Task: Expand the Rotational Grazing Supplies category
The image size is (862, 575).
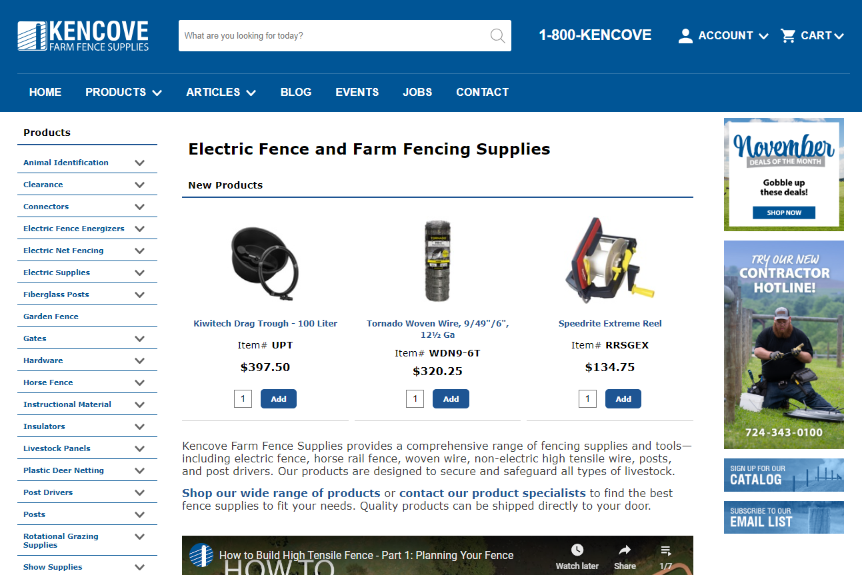Action: coord(140,536)
